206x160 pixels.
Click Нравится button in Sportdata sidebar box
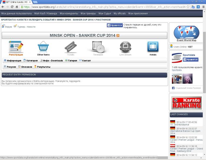pos(190,59)
